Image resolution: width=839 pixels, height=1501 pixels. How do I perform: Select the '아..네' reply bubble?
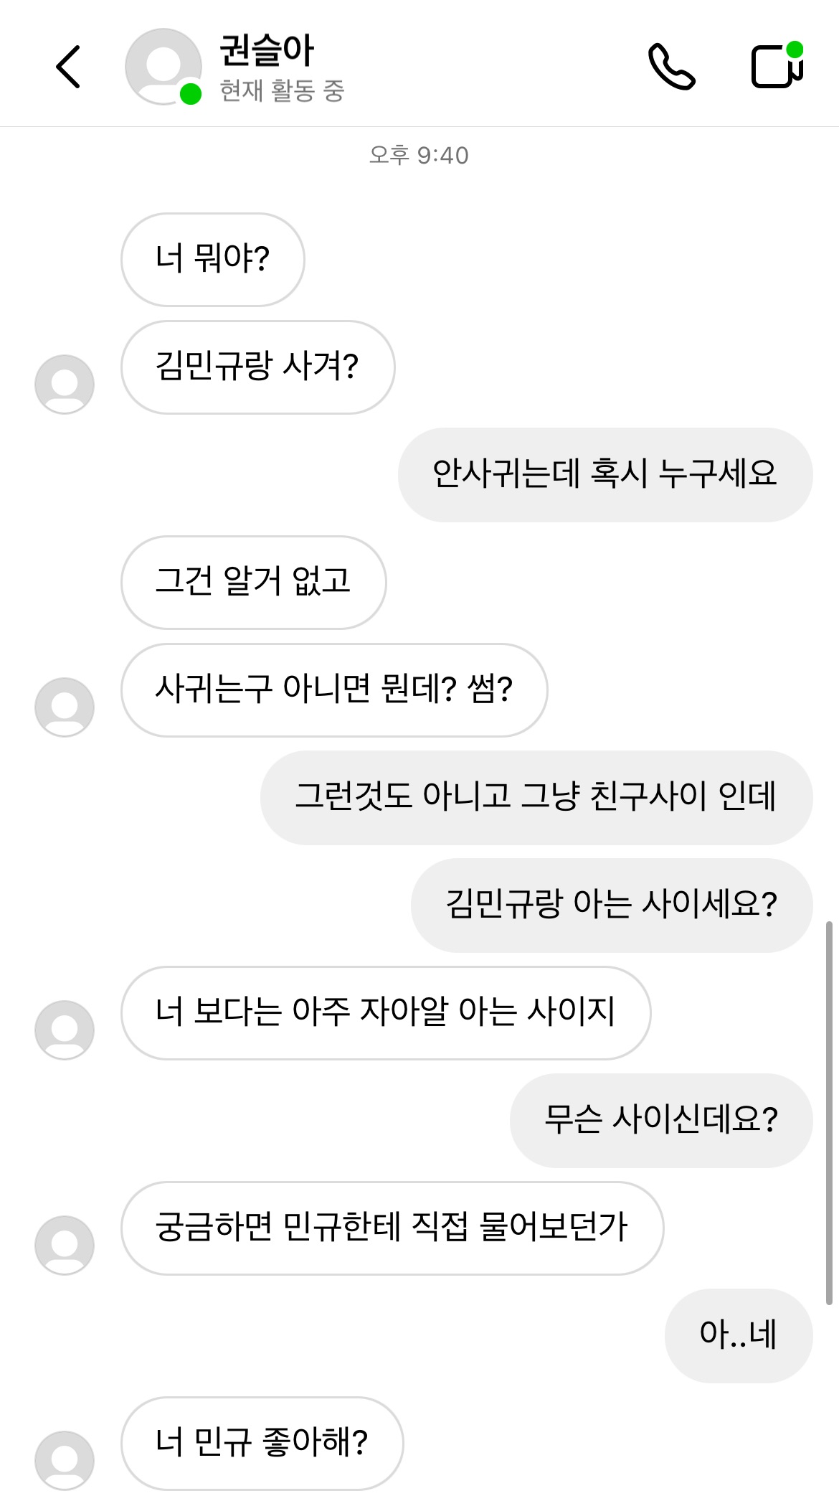click(x=739, y=1335)
